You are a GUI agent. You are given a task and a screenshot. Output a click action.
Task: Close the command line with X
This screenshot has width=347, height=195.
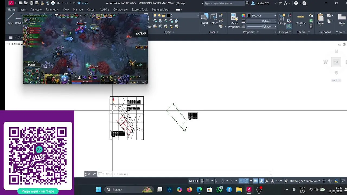(x=89, y=174)
